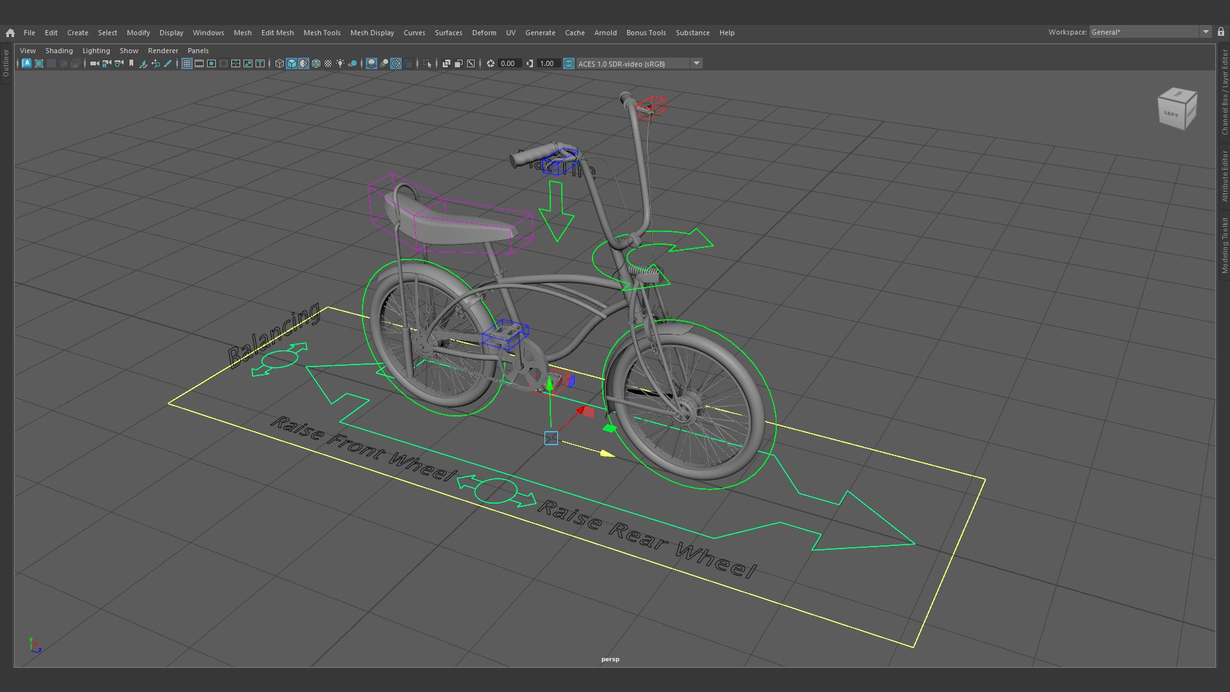Click the gamma icon beside 1.00
Image resolution: width=1230 pixels, height=692 pixels.
(x=530, y=63)
